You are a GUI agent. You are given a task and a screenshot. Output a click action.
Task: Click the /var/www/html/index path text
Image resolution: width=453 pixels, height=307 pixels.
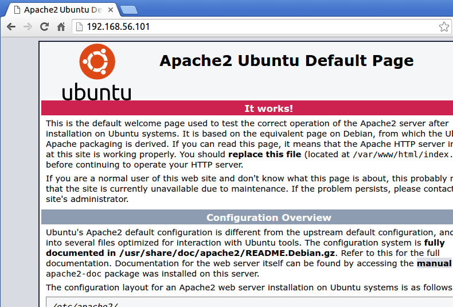pos(402,154)
